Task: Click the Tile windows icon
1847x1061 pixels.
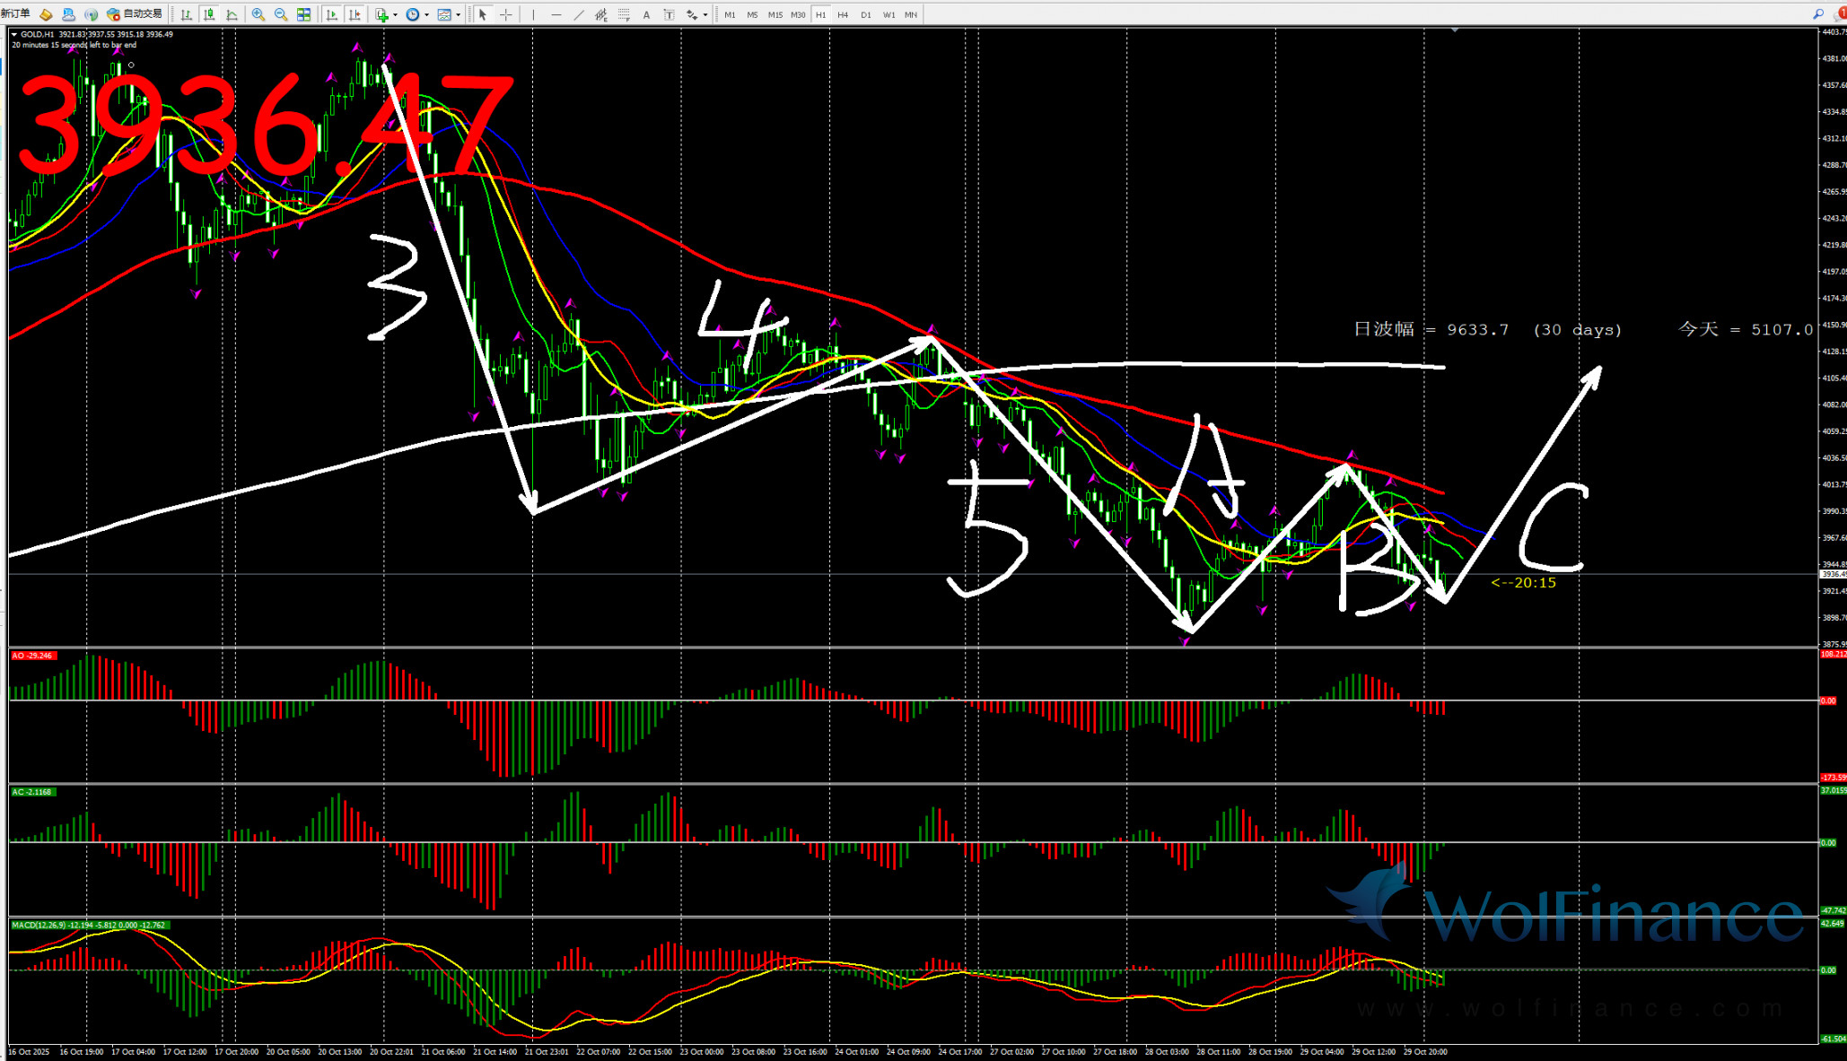Action: pyautogui.click(x=304, y=14)
